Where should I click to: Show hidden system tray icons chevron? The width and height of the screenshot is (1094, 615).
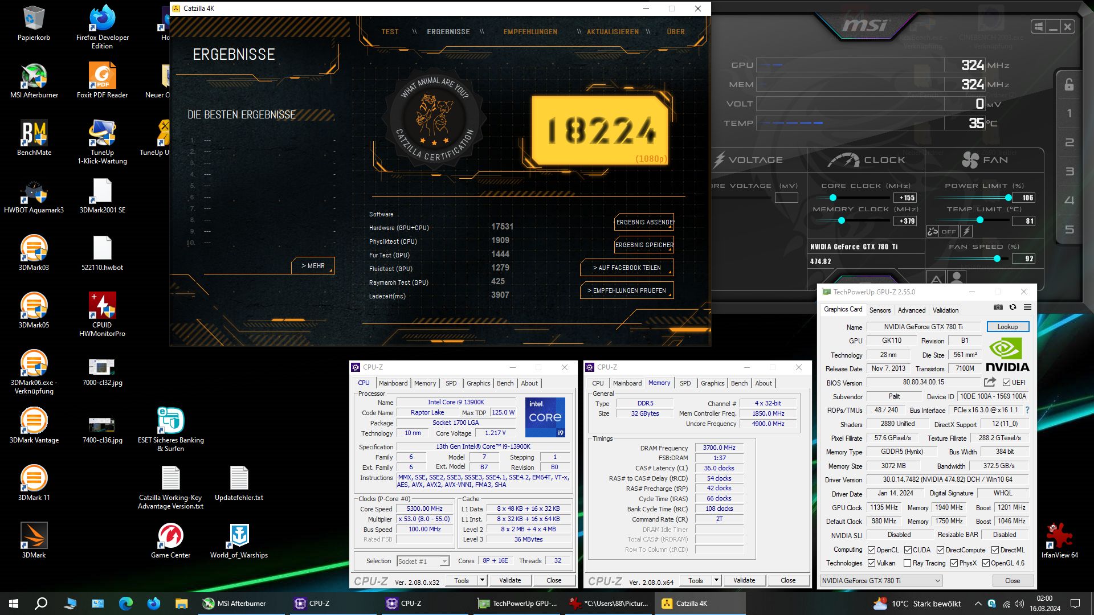[x=978, y=604]
